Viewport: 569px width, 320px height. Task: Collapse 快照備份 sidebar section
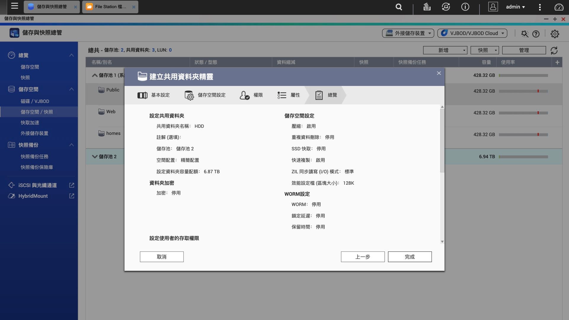tap(71, 145)
